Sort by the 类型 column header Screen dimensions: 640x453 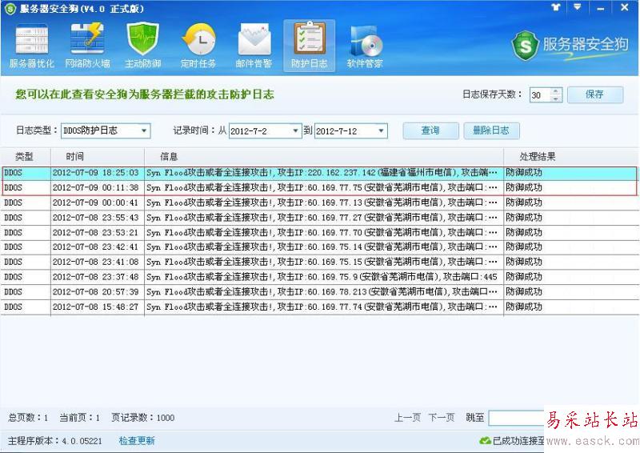click(26, 156)
